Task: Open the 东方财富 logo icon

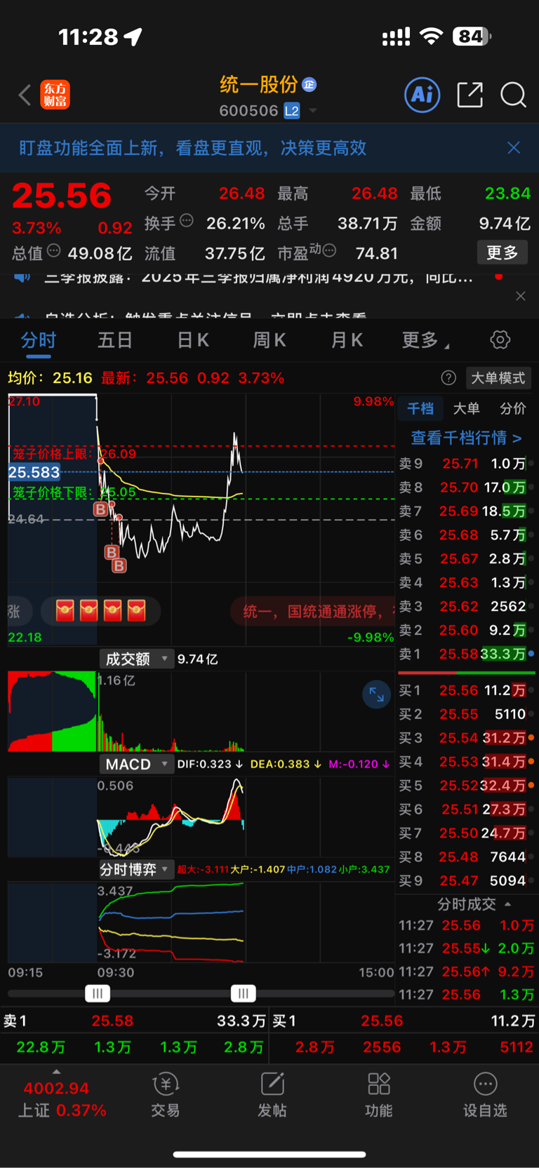Action: point(55,95)
